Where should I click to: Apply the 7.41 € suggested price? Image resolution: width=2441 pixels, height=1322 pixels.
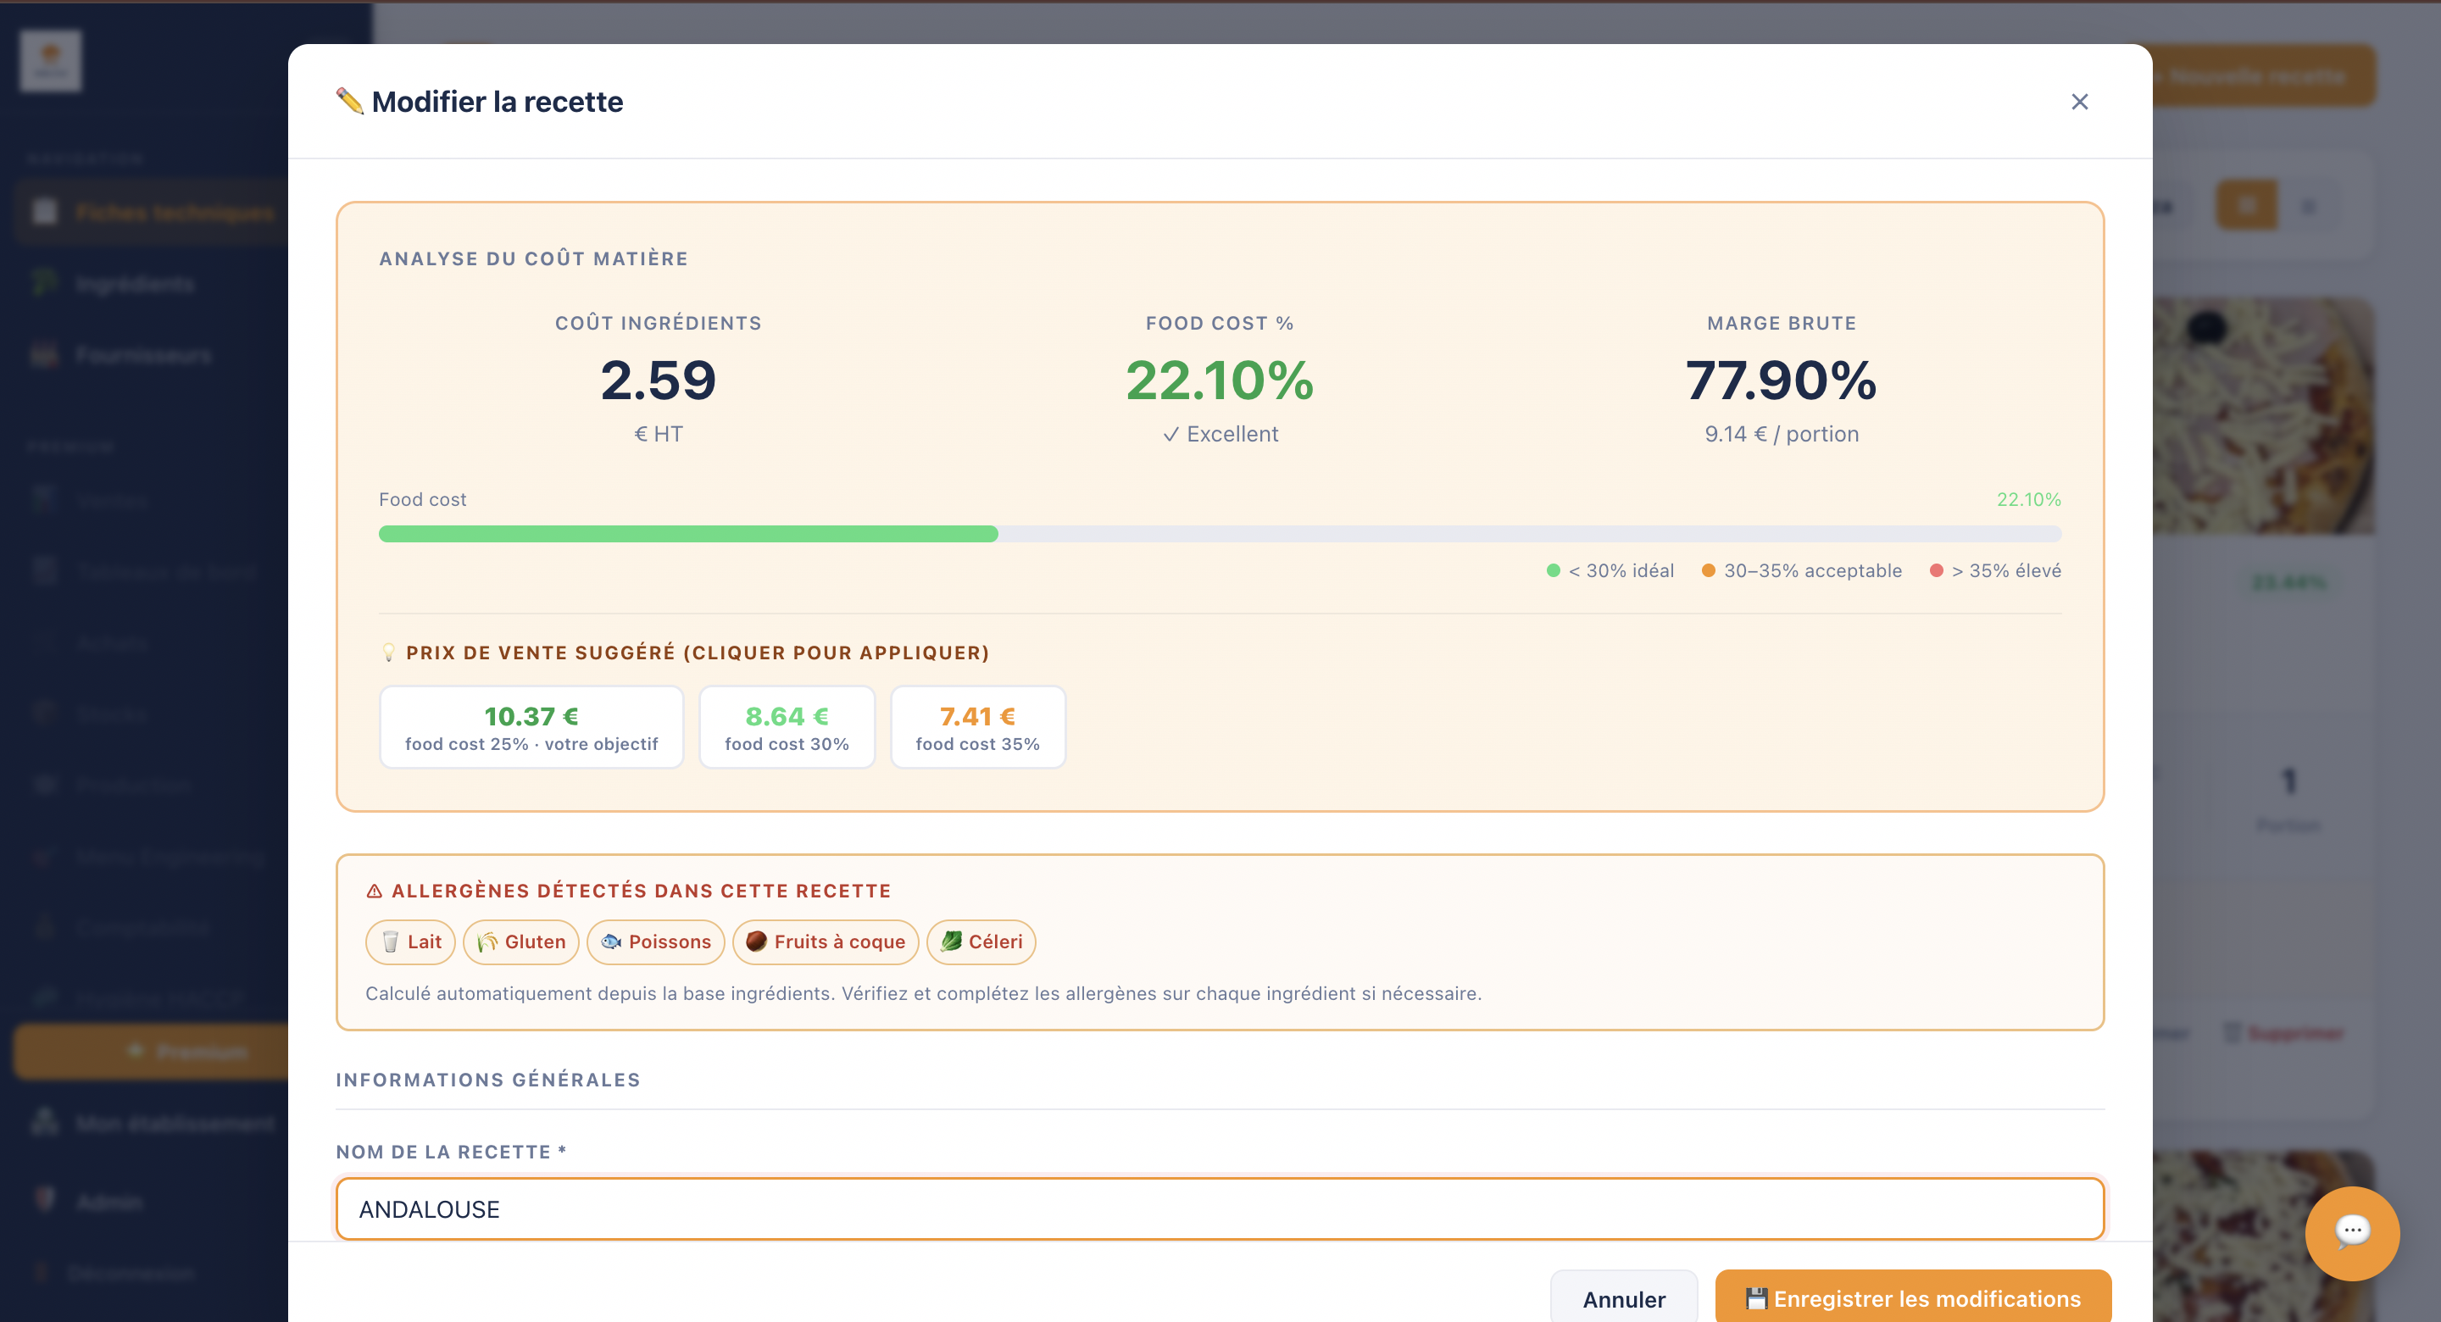click(x=977, y=727)
